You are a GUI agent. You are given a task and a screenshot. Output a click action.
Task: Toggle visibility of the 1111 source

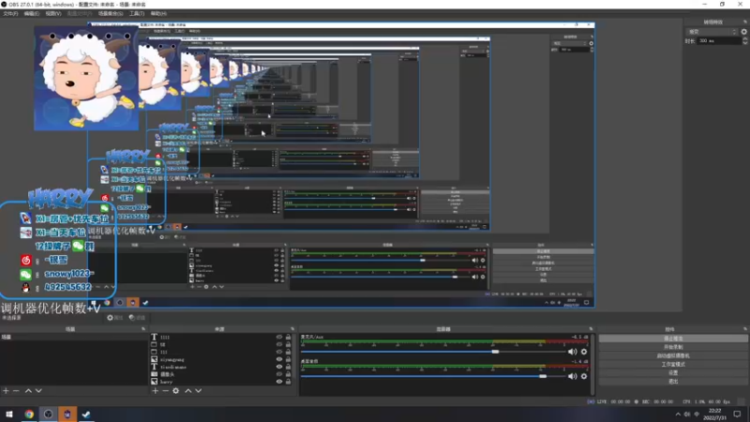pos(279,338)
